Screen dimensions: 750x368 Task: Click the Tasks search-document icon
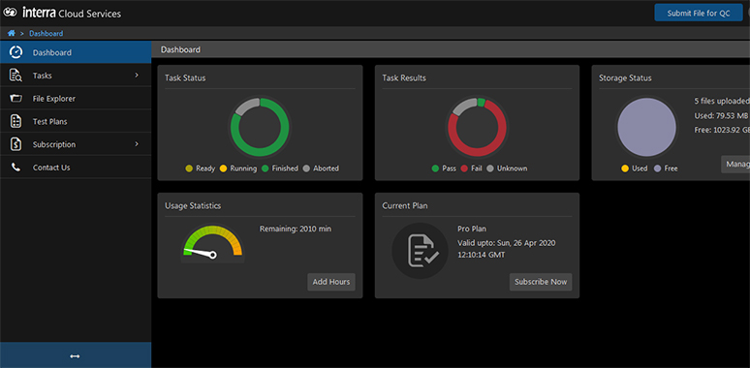click(x=16, y=76)
